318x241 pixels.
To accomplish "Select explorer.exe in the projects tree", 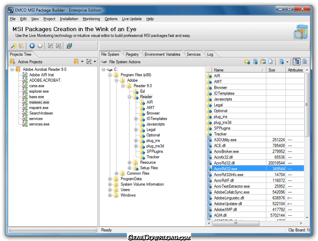I will coord(39,91).
